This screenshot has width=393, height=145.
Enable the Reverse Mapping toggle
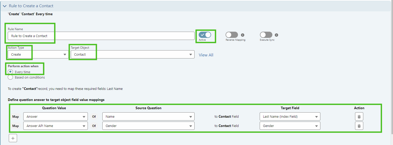pos(232,35)
